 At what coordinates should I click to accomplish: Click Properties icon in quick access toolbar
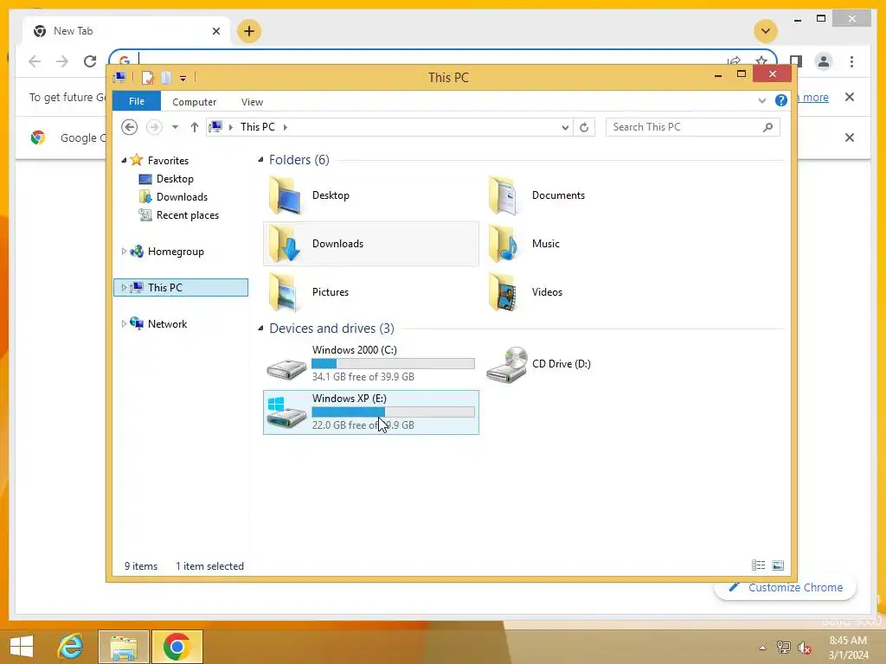pyautogui.click(x=147, y=77)
